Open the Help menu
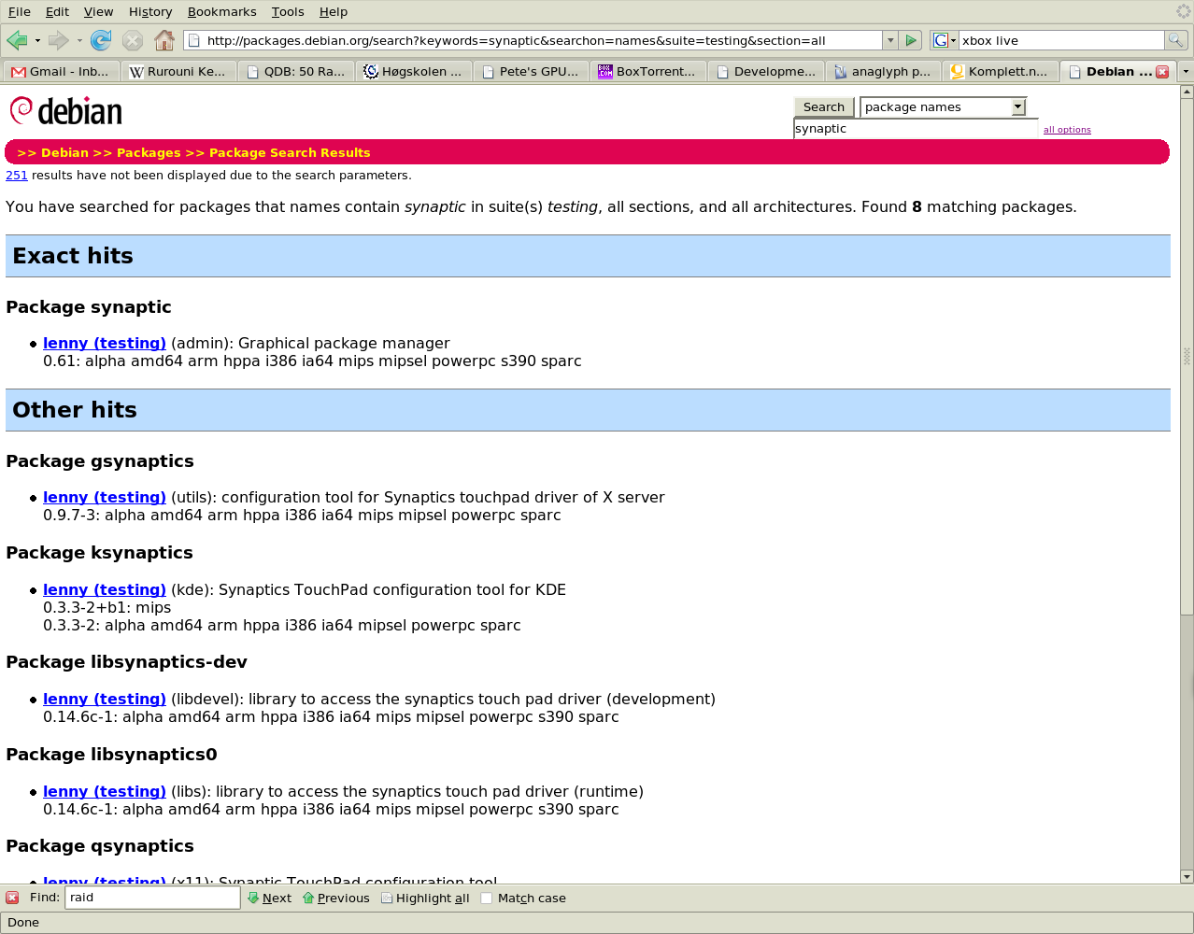Image resolution: width=1194 pixels, height=934 pixels. point(334,11)
